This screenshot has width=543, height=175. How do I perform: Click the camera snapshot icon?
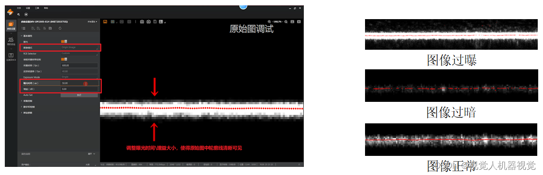142,22
